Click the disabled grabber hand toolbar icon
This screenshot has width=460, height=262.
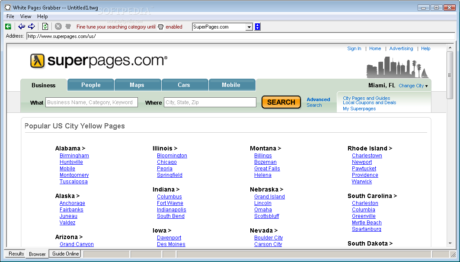coord(68,27)
